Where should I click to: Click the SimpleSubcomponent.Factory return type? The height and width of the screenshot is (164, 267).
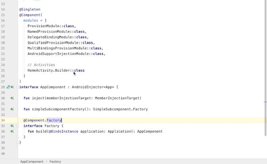tap(120, 109)
